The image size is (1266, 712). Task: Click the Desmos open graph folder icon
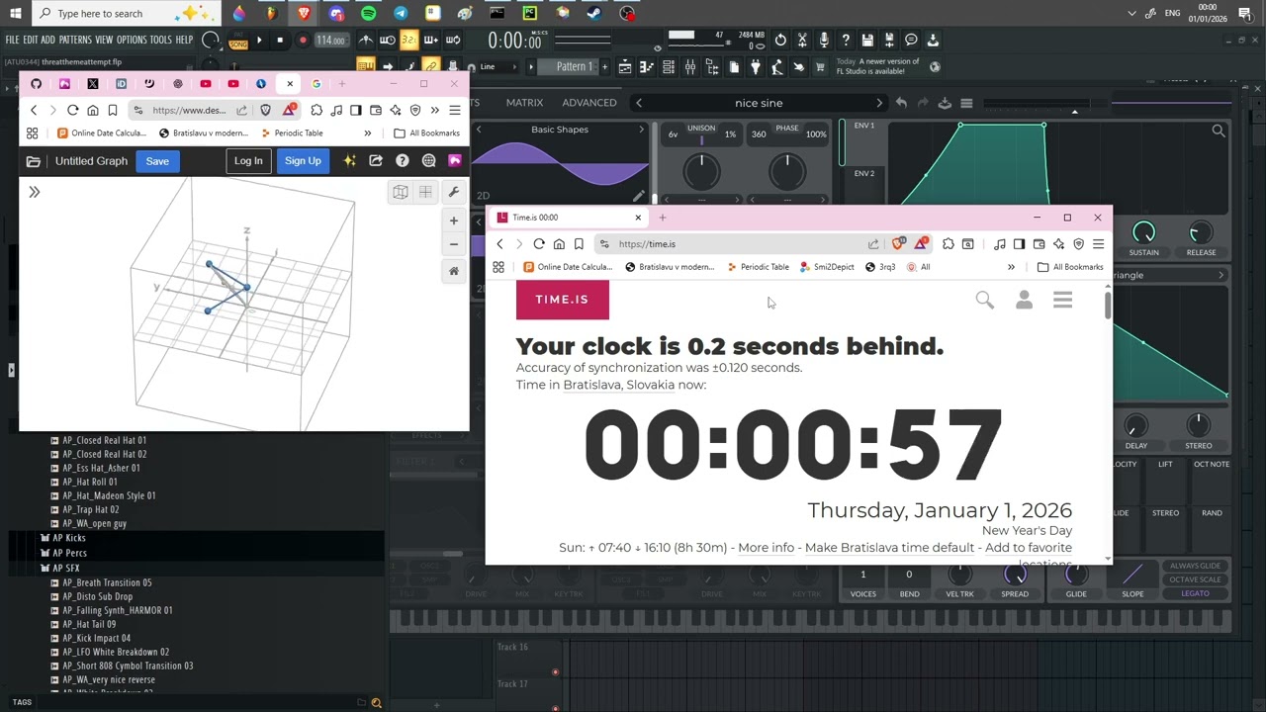[34, 161]
